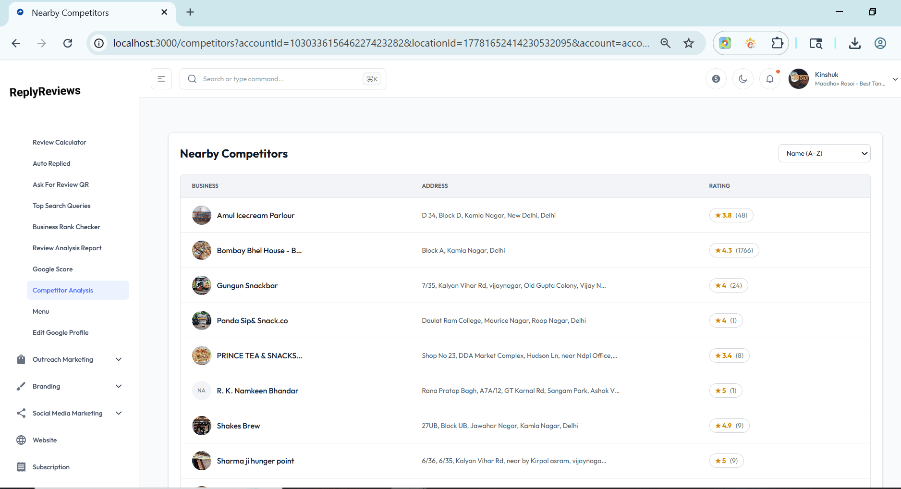
Task: Click Gungun Snackbar thumbnail image
Action: point(202,285)
